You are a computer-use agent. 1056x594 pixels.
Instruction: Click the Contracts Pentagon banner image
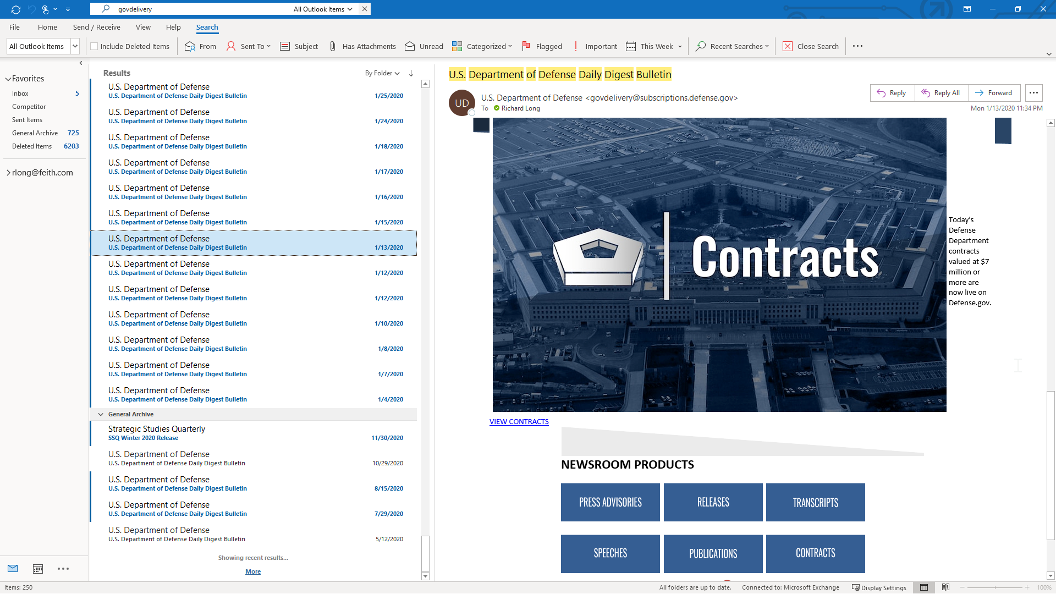click(x=719, y=265)
